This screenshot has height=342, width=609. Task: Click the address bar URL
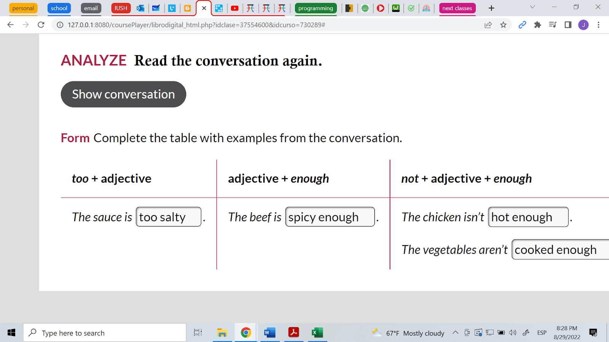click(196, 25)
